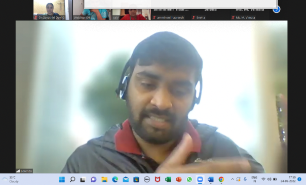307x186 pixels.
Task: Click the speaker volume tray icon
Action: tap(269, 179)
